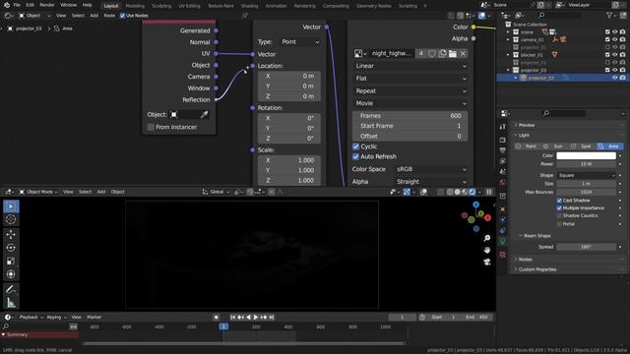This screenshot has height=354, width=630.
Task: Open the Repeat extension dropdown
Action: pyautogui.click(x=410, y=91)
